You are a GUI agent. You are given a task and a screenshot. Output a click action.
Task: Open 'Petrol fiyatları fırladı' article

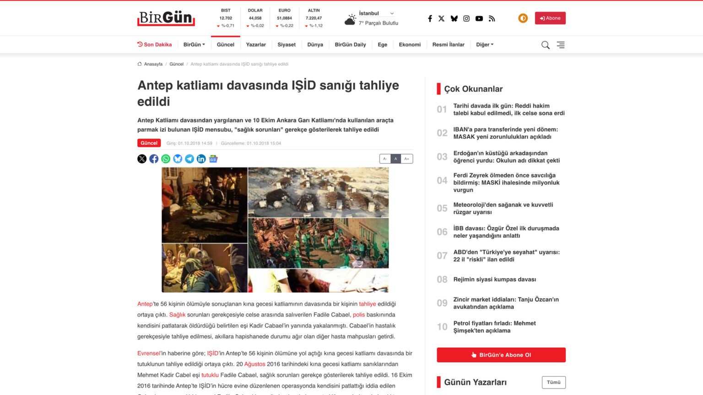494,327
